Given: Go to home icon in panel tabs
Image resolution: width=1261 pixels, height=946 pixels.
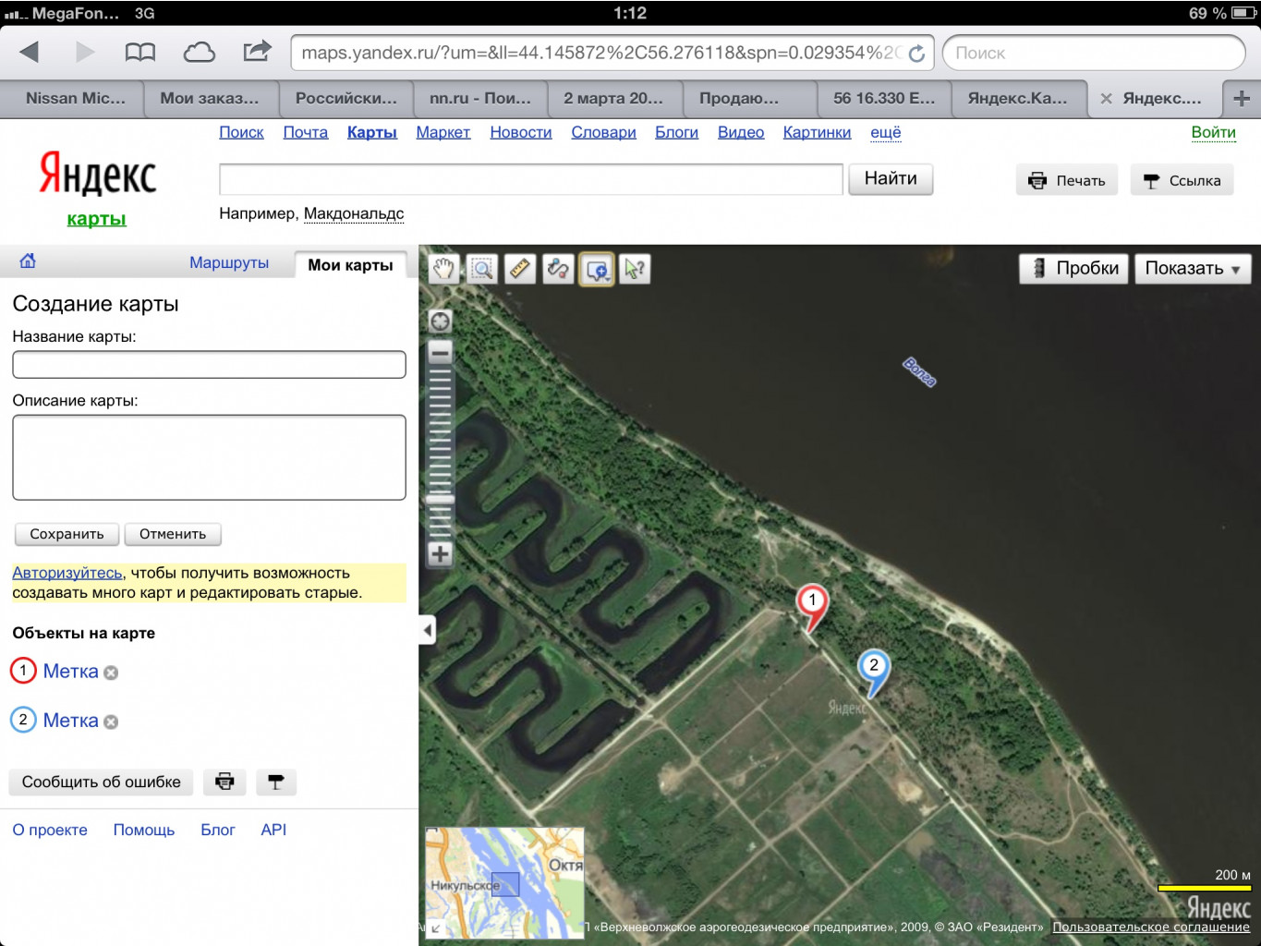Looking at the screenshot, I should click(28, 261).
